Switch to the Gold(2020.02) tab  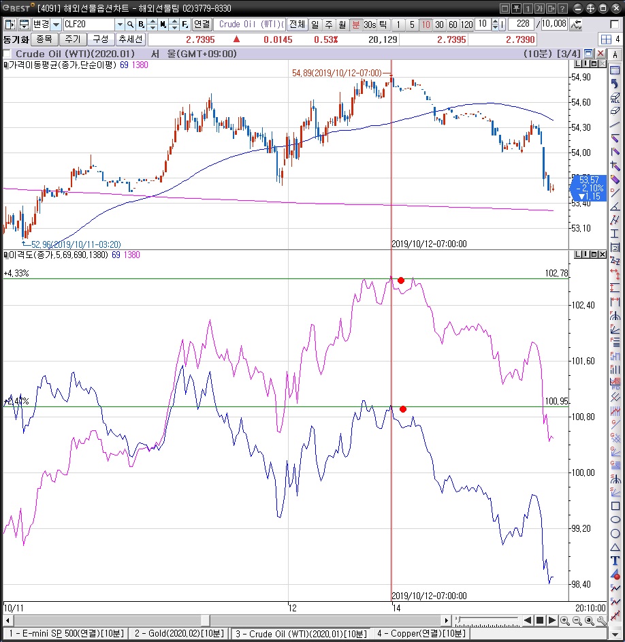pyautogui.click(x=178, y=634)
